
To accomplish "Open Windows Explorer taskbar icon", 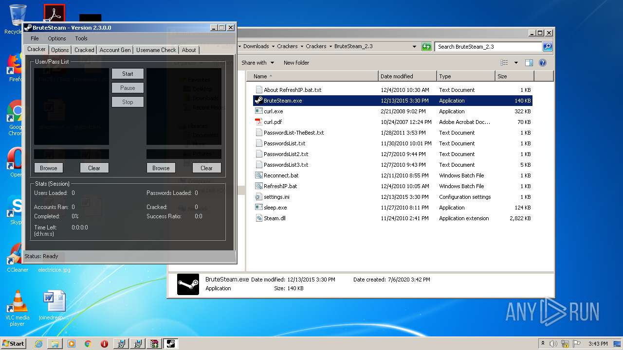I will (55, 344).
